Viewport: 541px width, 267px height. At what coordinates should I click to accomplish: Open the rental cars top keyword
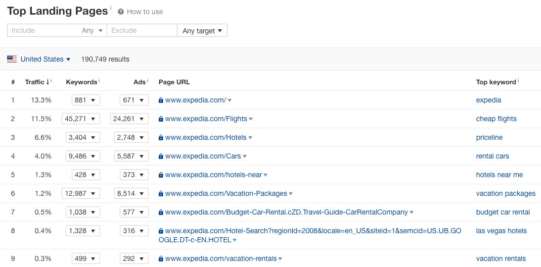click(492, 156)
